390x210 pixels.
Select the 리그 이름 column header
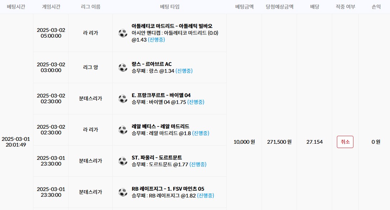pyautogui.click(x=90, y=7)
